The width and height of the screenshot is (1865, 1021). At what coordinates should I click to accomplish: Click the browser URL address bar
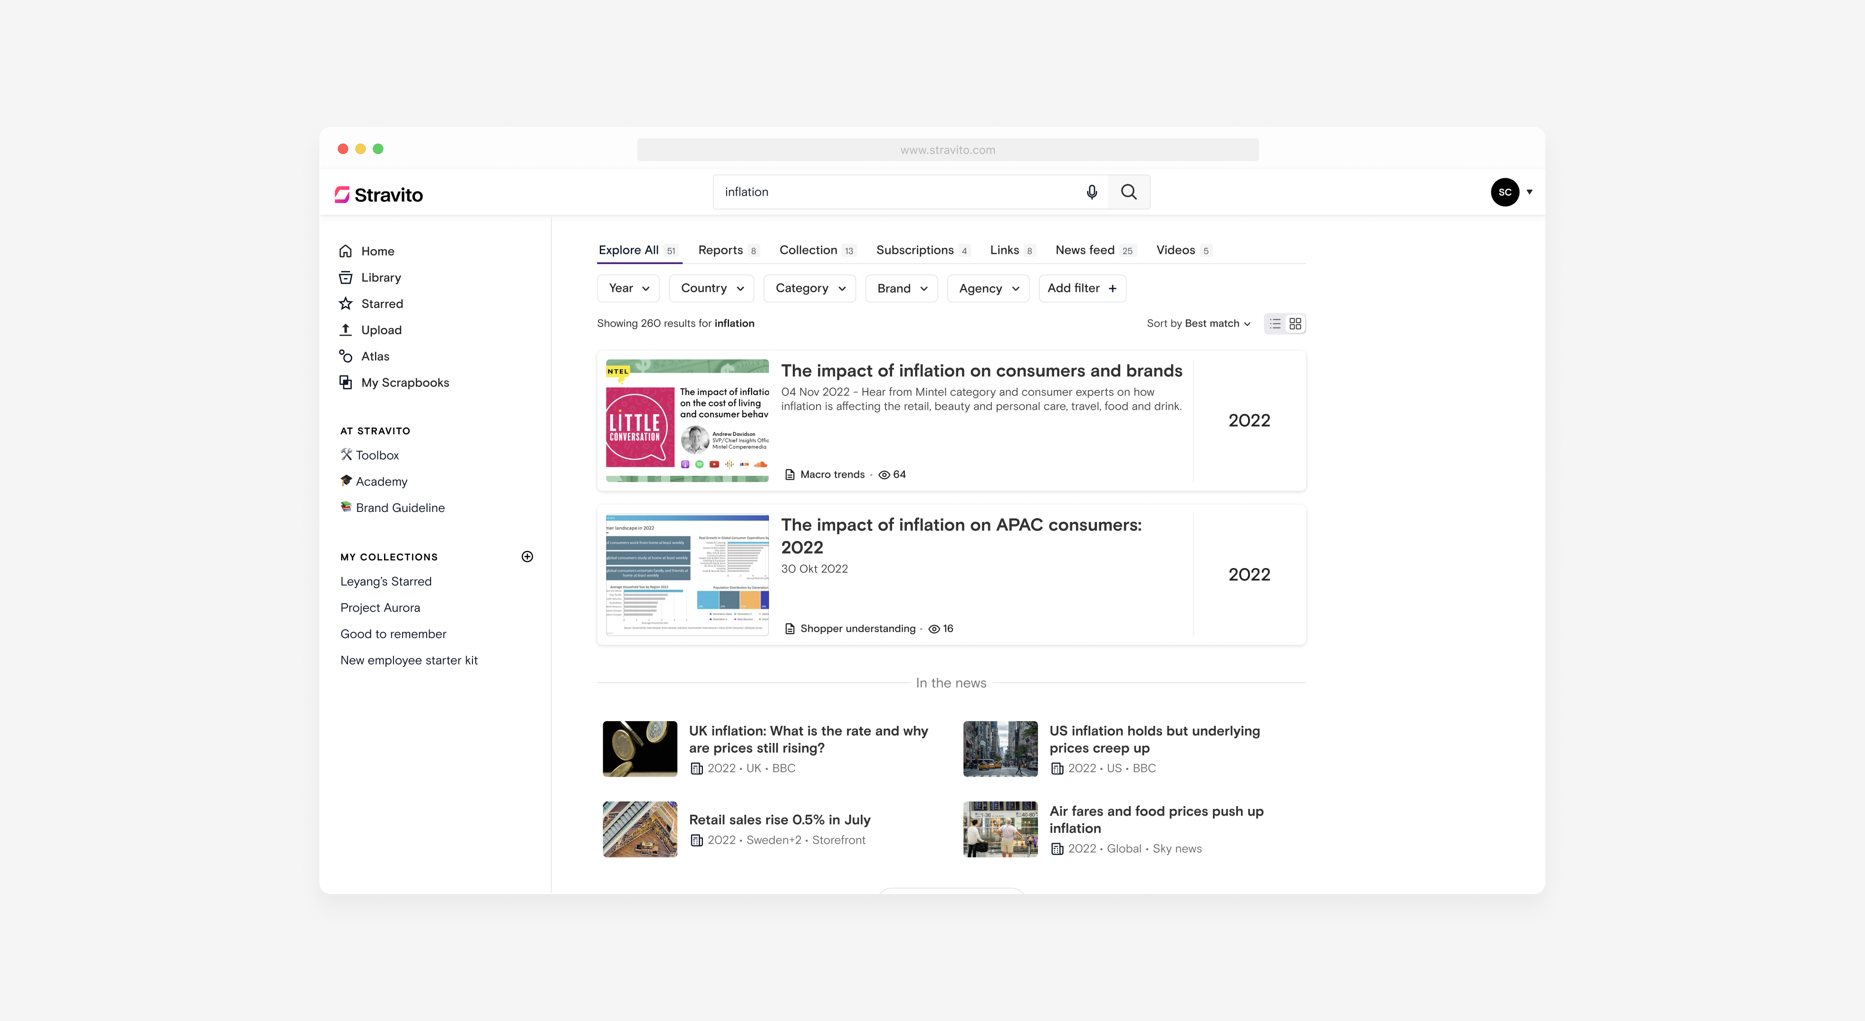click(x=948, y=150)
